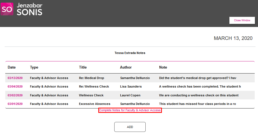258x136 pixels.
Task: Open the 03/13/2020 note date link
Action: coord(15,78)
